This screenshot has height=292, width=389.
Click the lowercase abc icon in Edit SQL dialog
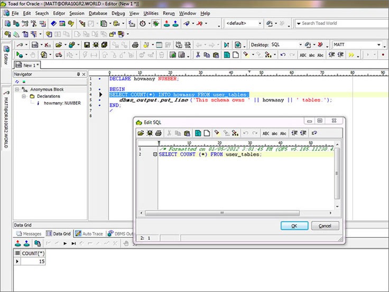[274, 134]
